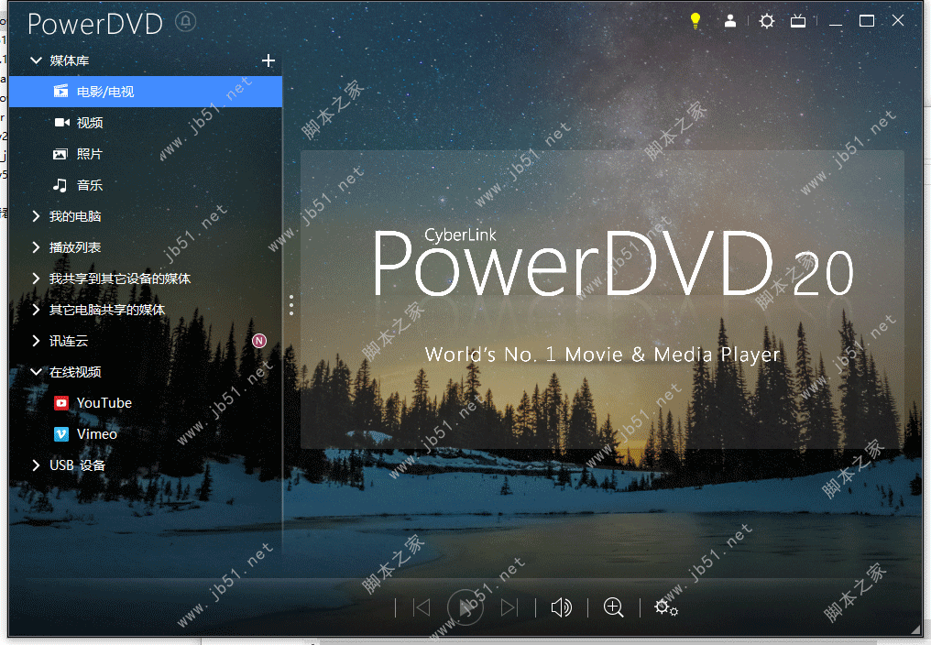931x645 pixels.
Task: Click the film clapper icon for 电影/电视
Action: [x=60, y=92]
